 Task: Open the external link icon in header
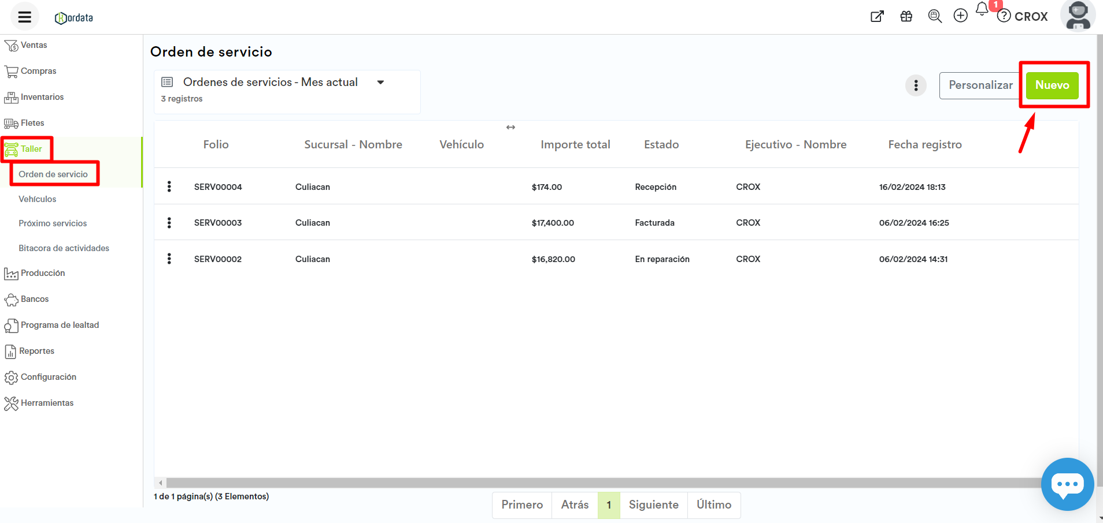pos(877,16)
